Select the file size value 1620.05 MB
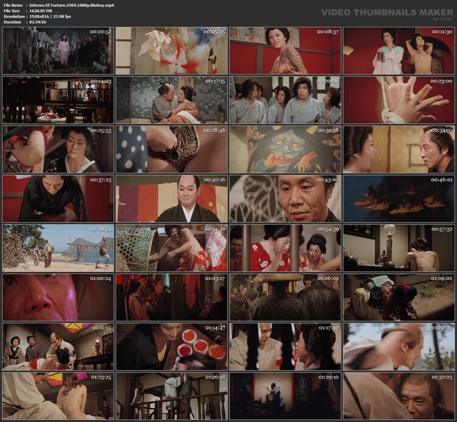 (x=41, y=11)
